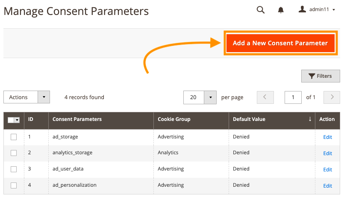Expand the admin11 account menu arrow
Viewport: 344px width, 200px height.
(x=334, y=10)
